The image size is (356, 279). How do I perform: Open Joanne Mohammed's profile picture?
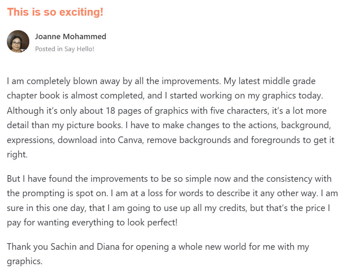(18, 42)
